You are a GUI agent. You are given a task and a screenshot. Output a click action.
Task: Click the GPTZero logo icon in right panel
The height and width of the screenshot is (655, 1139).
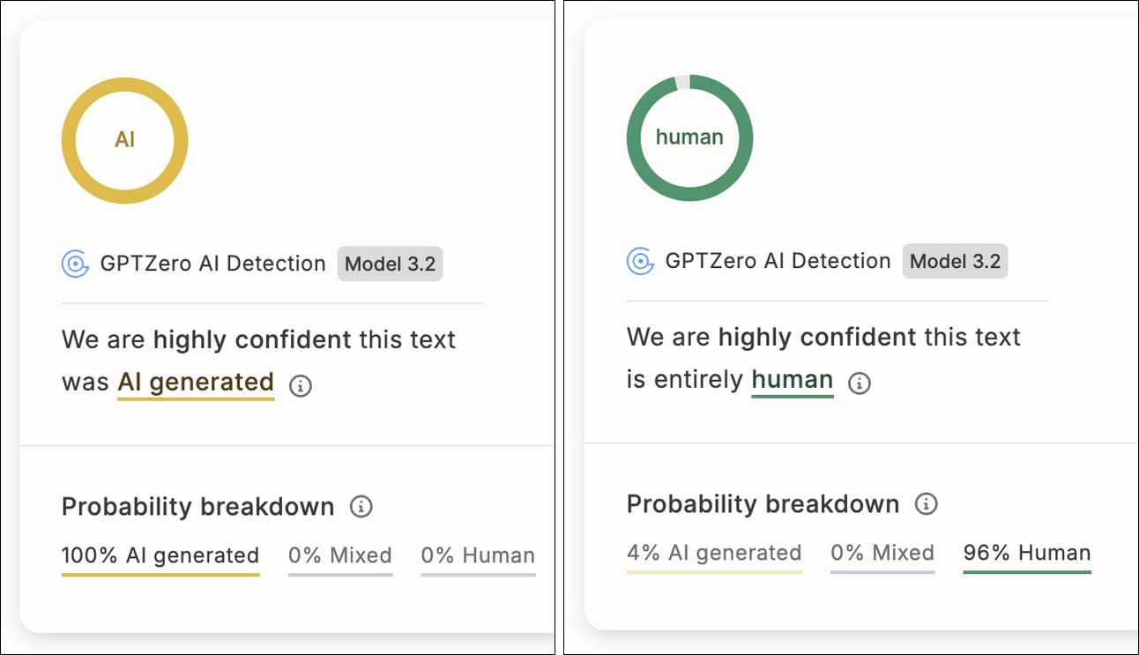(x=641, y=261)
